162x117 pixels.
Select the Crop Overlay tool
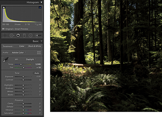[x=5, y=36]
